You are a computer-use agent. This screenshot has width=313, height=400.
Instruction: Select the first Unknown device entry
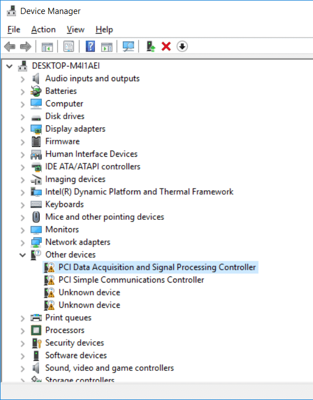[x=89, y=293]
